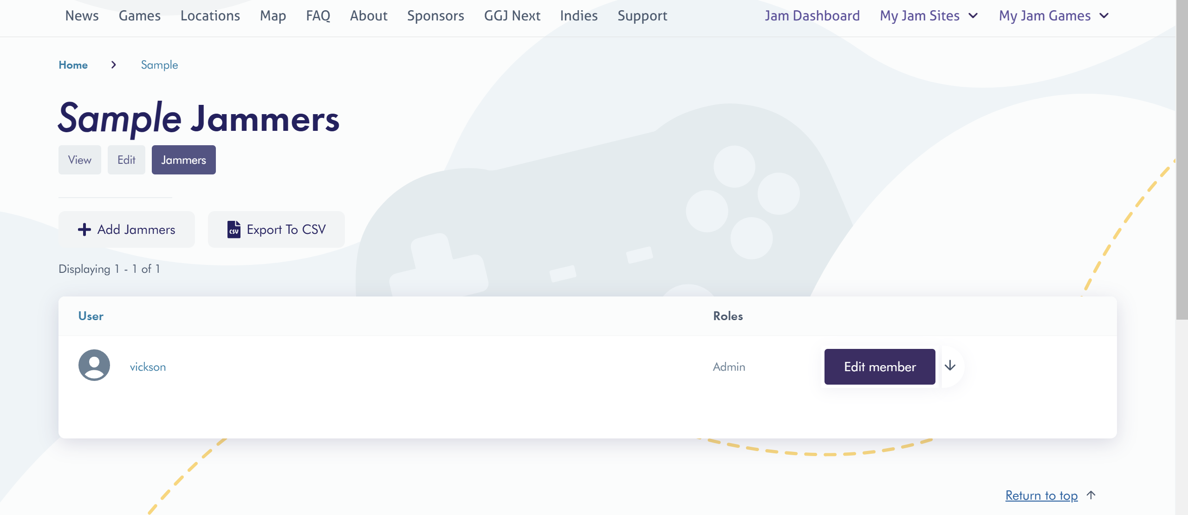Click the up arrow beside Return to top

[x=1091, y=495]
